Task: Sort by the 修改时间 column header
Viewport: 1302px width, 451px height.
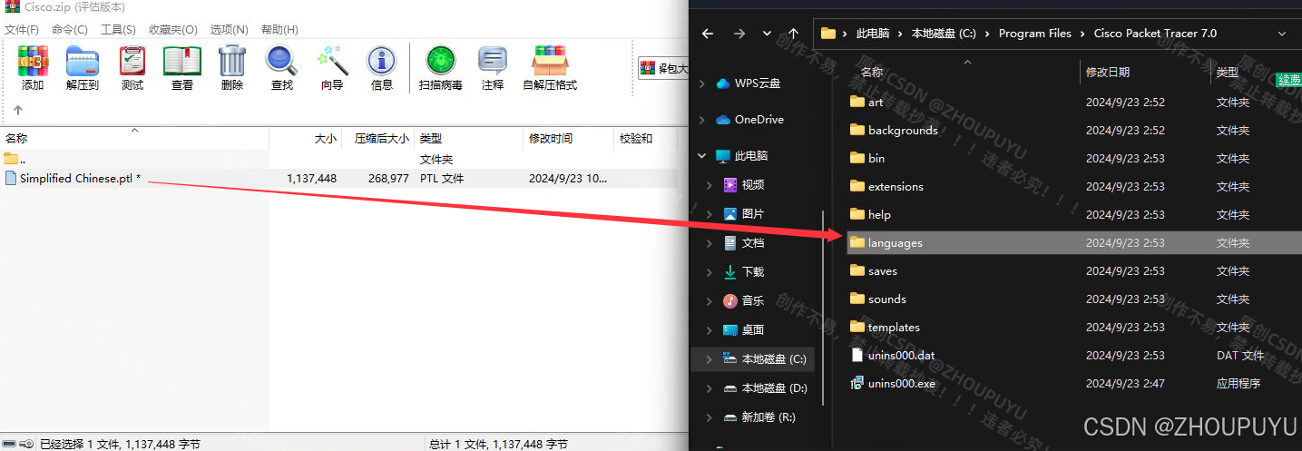Action: point(569,139)
